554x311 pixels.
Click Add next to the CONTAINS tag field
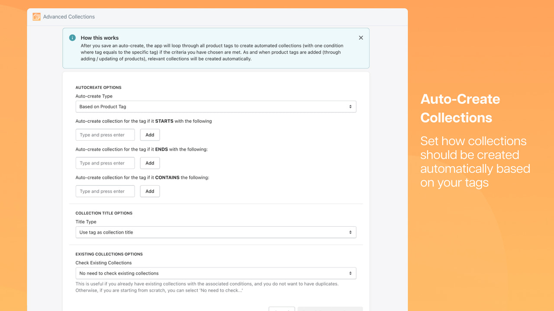click(x=150, y=191)
